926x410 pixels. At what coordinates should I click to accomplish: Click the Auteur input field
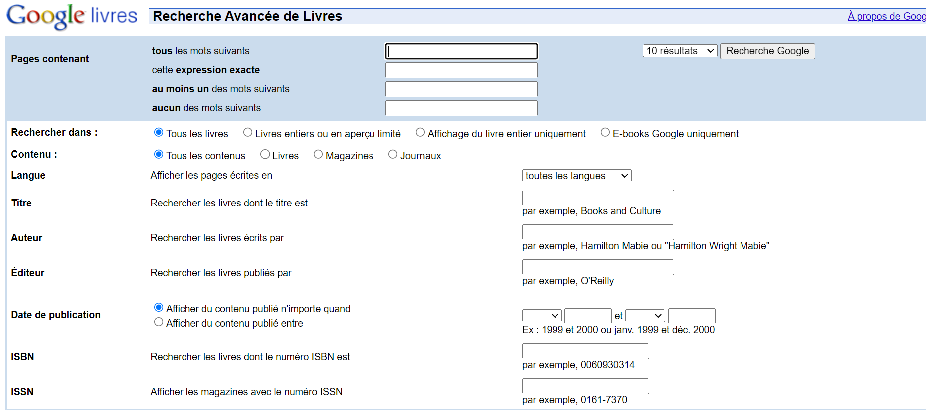(x=598, y=232)
